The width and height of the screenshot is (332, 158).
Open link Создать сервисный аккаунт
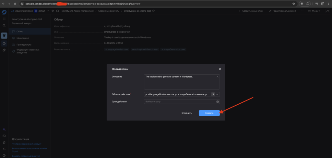click(26, 156)
